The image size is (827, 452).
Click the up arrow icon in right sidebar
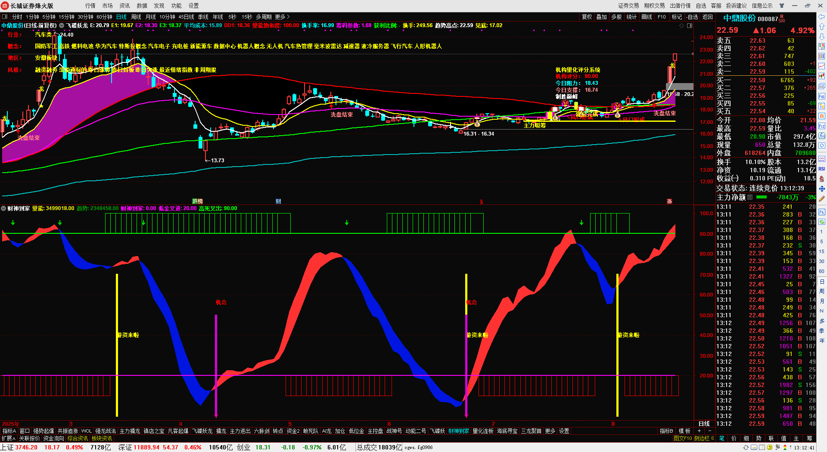click(822, 27)
